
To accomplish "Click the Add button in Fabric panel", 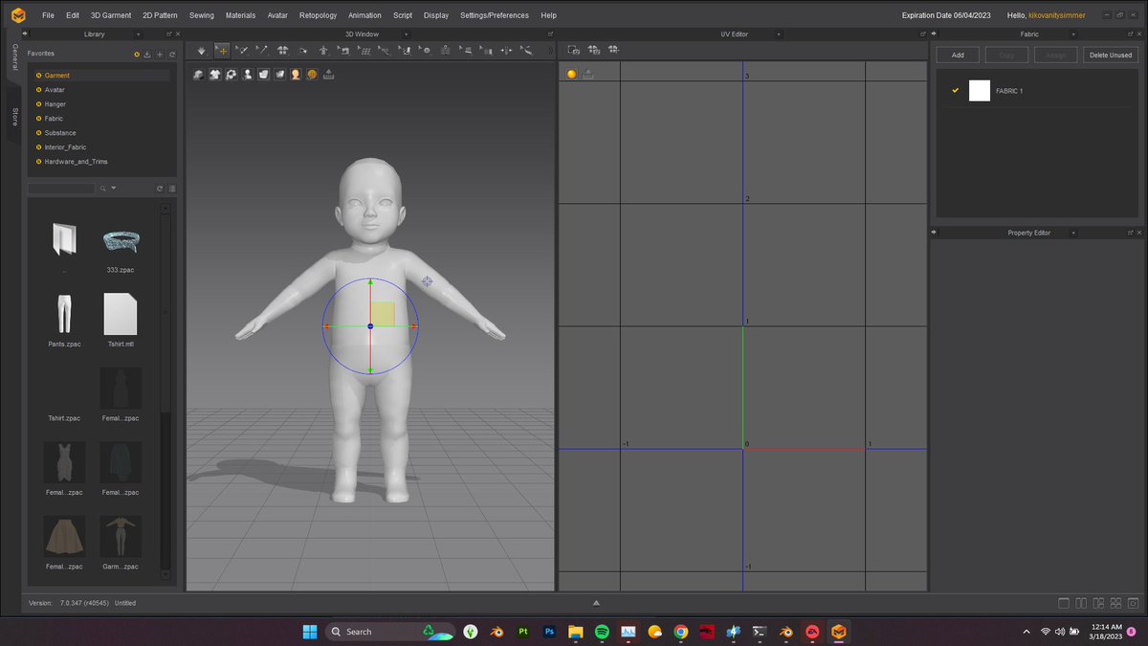I will [x=958, y=55].
